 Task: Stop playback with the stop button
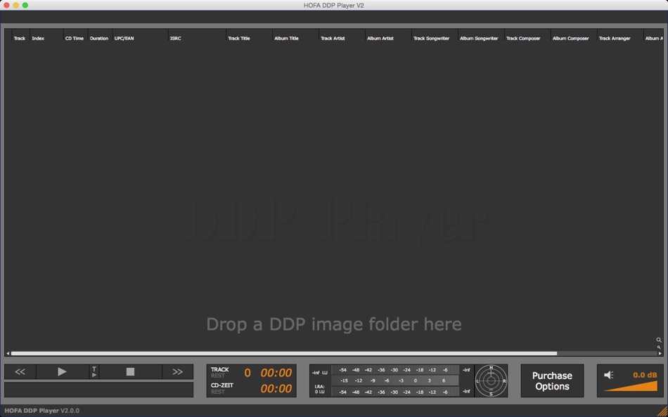coord(130,371)
